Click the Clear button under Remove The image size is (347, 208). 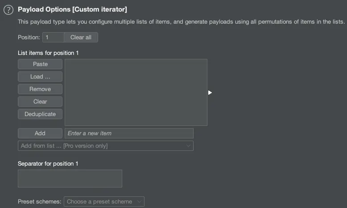[x=40, y=102]
